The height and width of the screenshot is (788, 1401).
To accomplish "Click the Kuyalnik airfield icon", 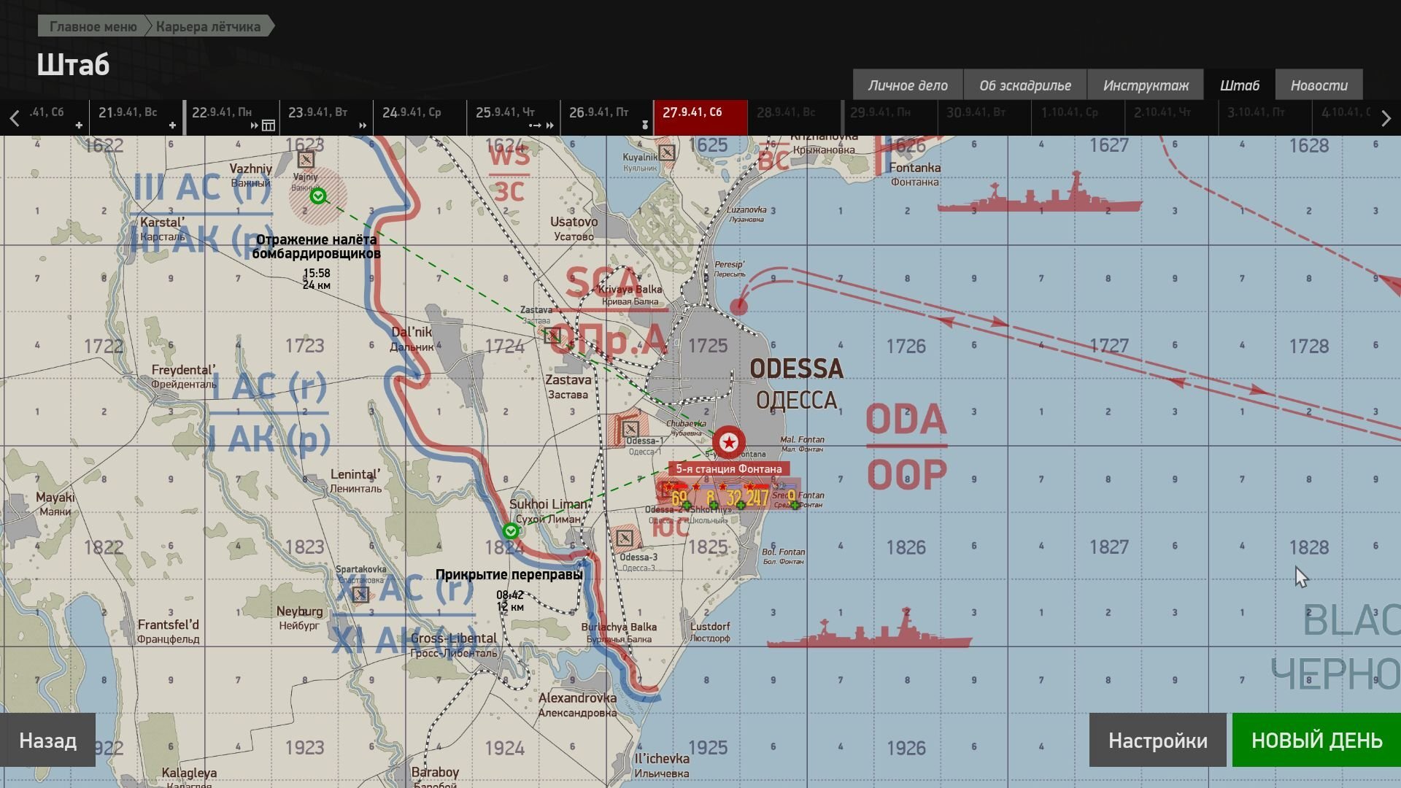I will tap(666, 152).
